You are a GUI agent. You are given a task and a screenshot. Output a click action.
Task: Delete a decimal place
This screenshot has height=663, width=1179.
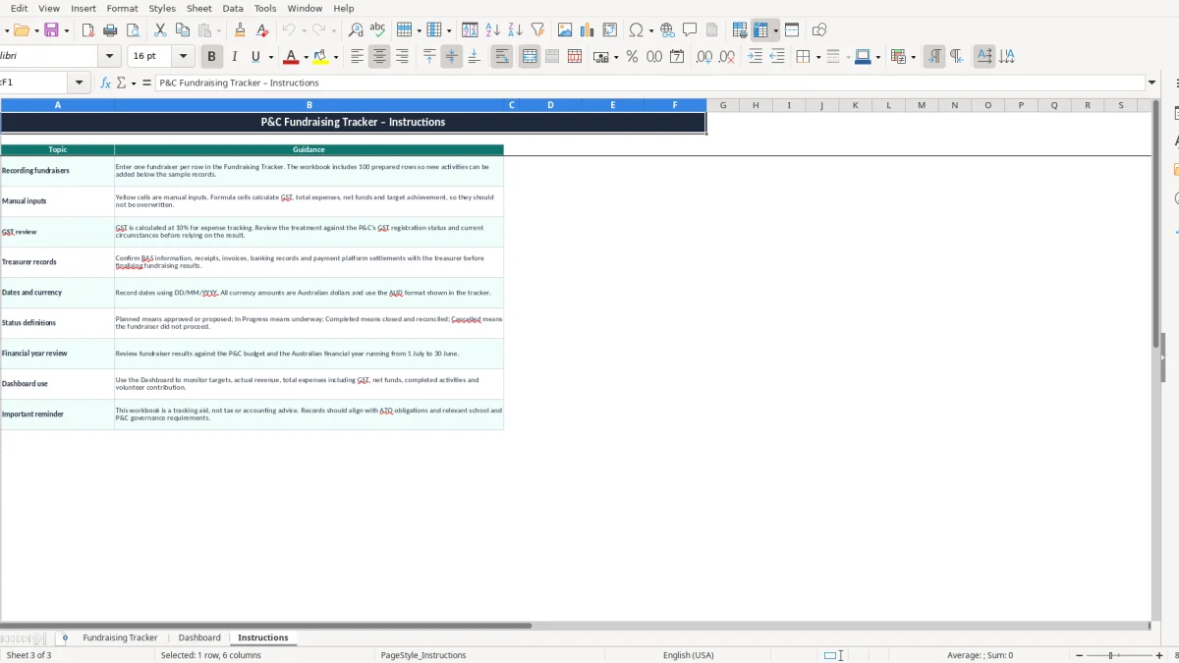(x=726, y=57)
